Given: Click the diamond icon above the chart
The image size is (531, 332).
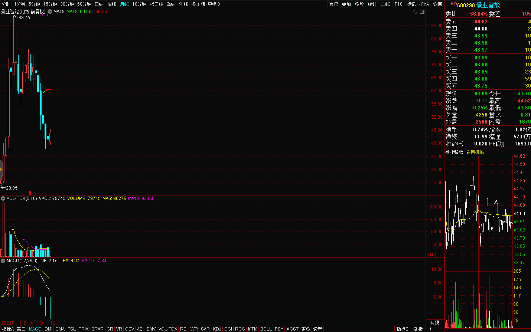Looking at the screenshot, I should [415, 12].
